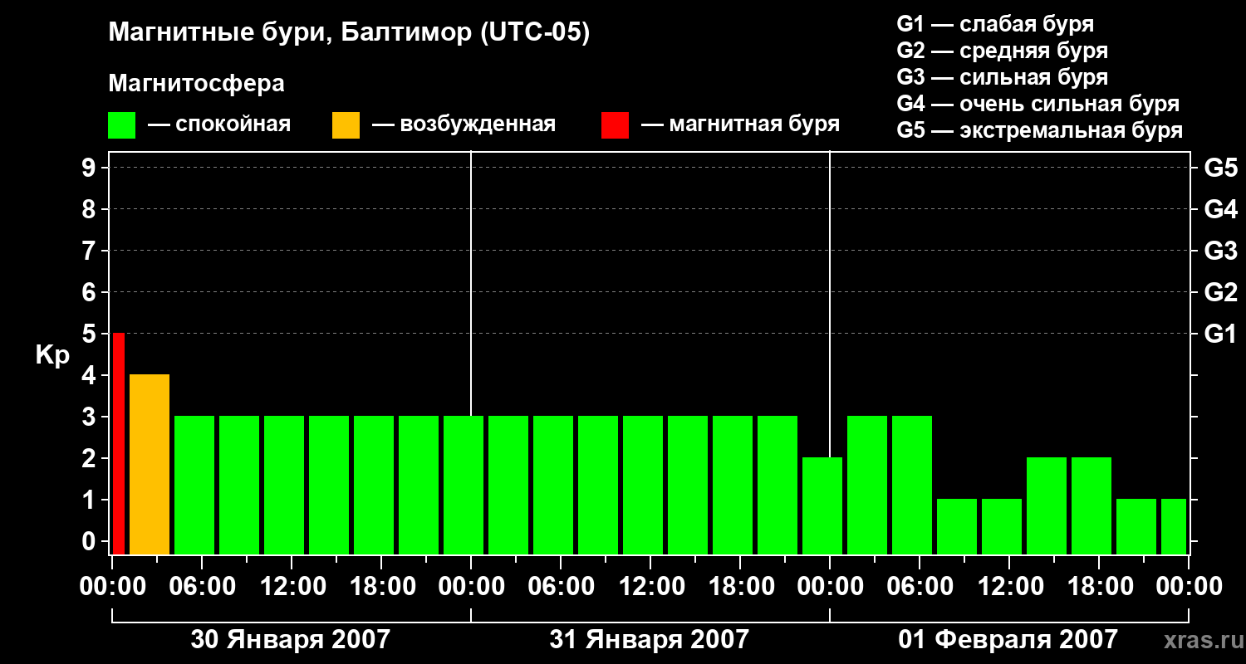Click the '30 Января 2007' date label
Viewport: 1246px width, 664px height.
(x=291, y=640)
